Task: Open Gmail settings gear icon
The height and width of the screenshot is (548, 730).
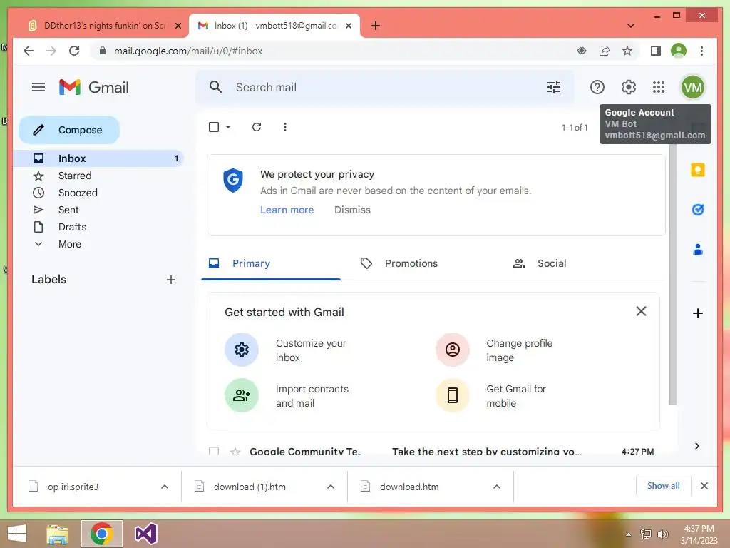Action: point(628,87)
